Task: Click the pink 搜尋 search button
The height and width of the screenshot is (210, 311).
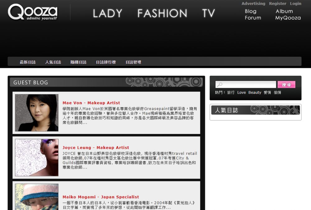Action: [286, 84]
